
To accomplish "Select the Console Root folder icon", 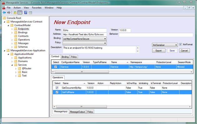I will (x=4, y=18).
